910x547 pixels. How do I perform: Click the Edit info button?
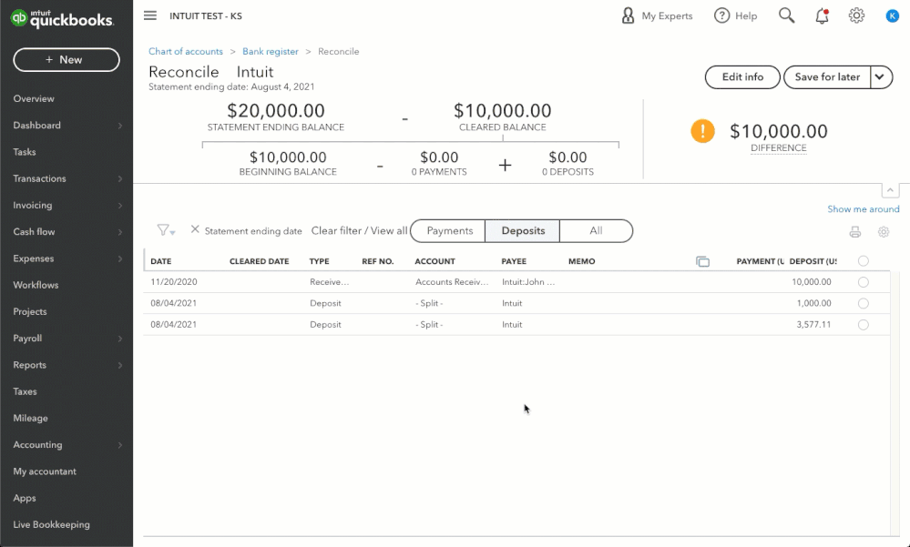coord(742,77)
